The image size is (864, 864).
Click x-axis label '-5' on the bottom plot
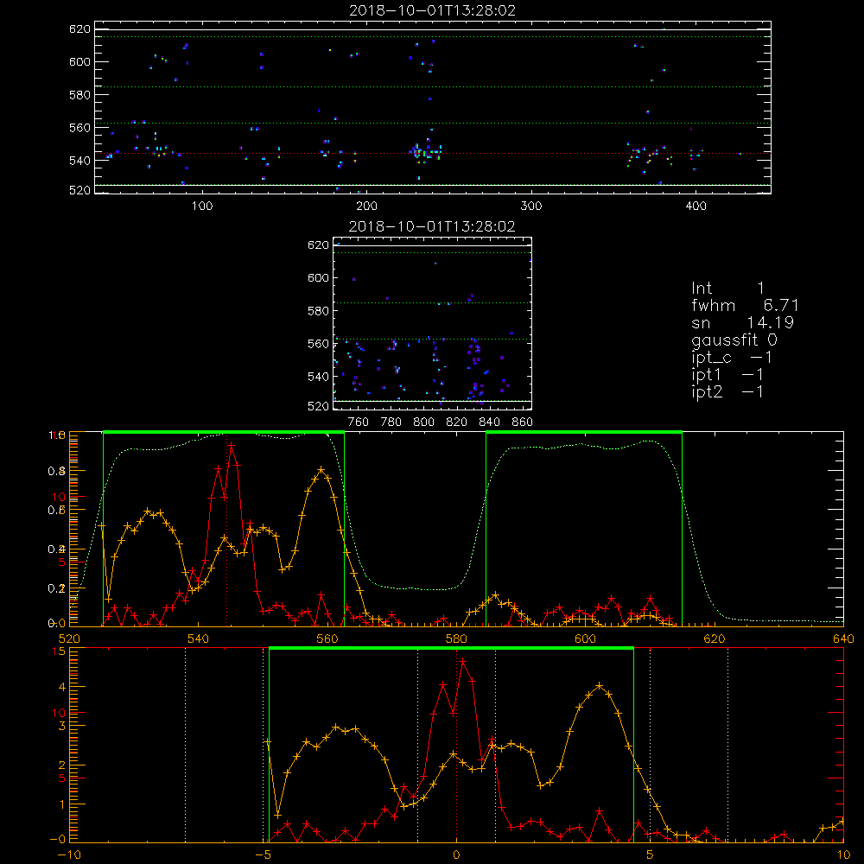(x=263, y=854)
